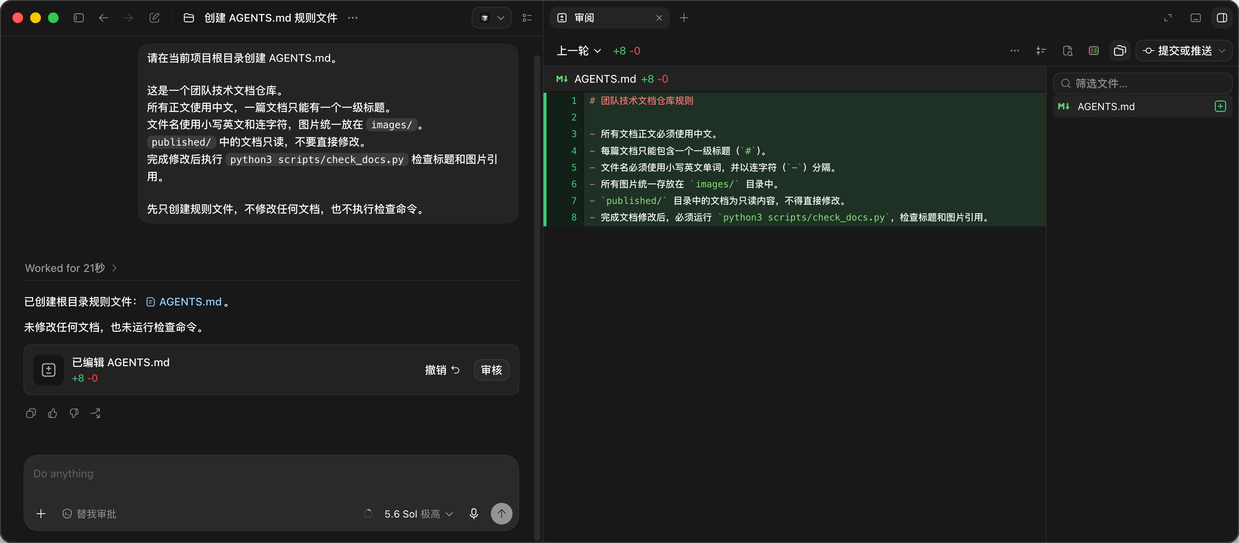Image resolution: width=1239 pixels, height=543 pixels.
Task: Toggle the right side panel icon
Action: [1222, 18]
